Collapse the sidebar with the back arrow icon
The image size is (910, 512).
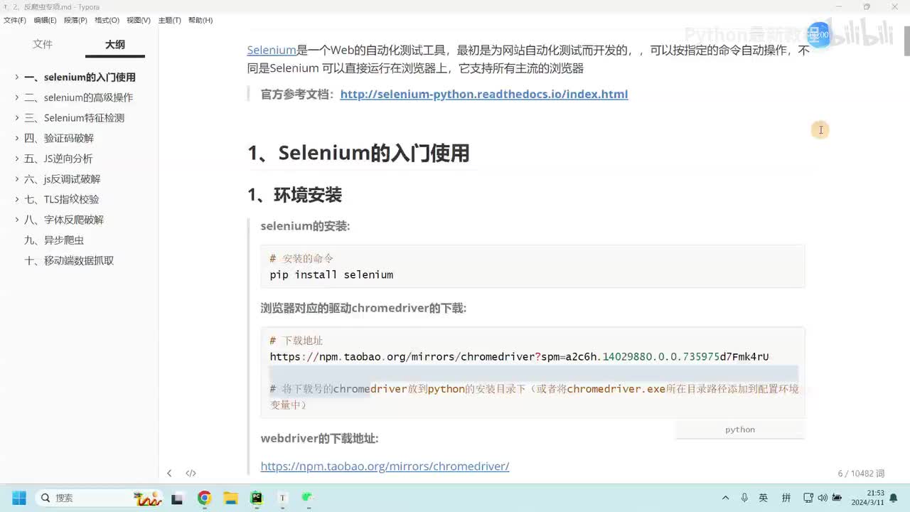point(169,473)
